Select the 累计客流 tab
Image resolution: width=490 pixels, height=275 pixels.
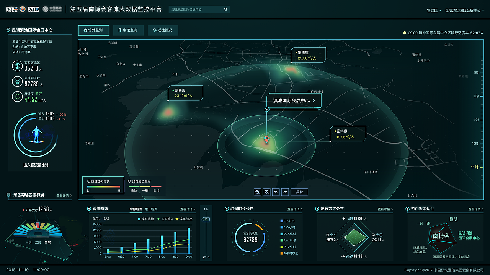coord(151,209)
